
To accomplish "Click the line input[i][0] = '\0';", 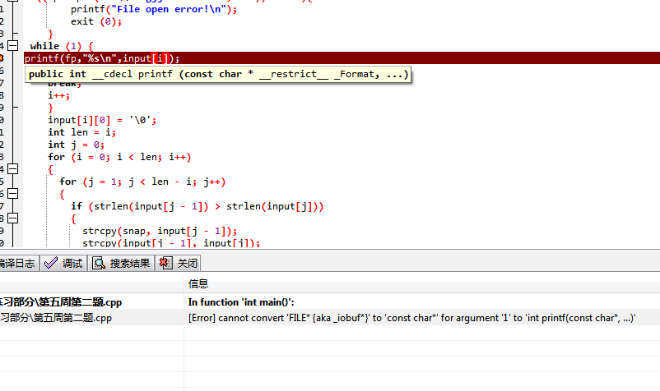I will pos(102,120).
